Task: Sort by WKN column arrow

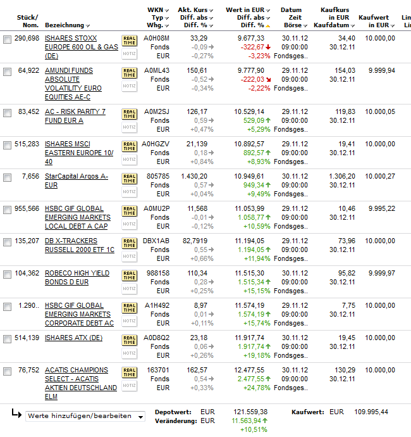Action: pos(167,11)
